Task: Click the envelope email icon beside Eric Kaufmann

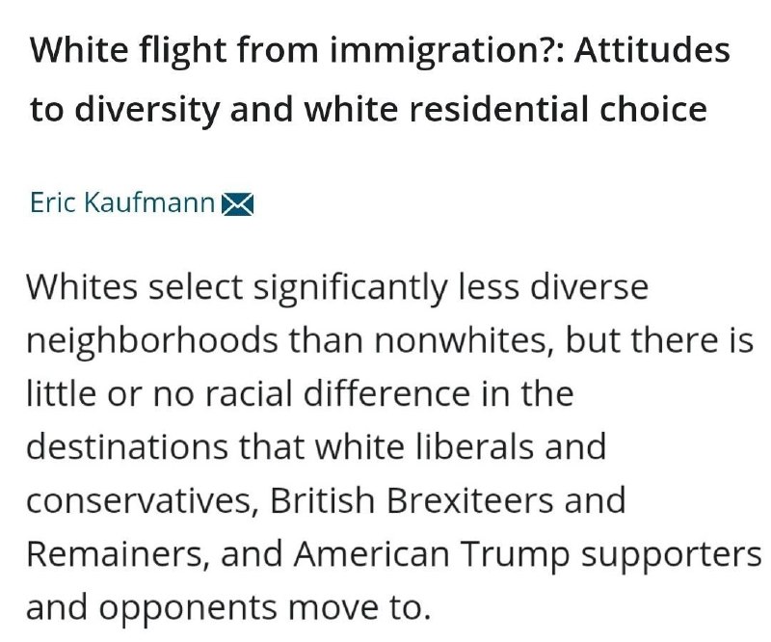Action: 237,204
